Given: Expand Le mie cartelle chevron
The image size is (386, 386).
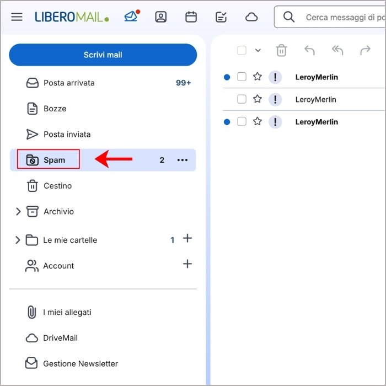Looking at the screenshot, I should point(18,240).
